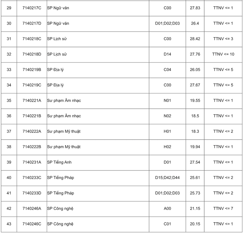243x233 pixels.
Task: Select Sư phạm Mỹ thuật row 37 name
Action: (x=64, y=131)
